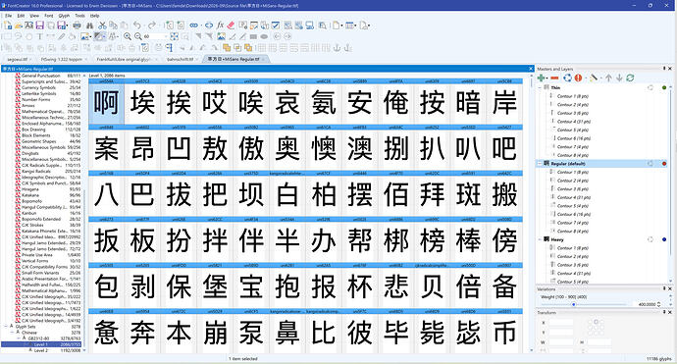The image size is (677, 364).
Task: Collapse the Glyph Sets tree node
Action: (6, 326)
